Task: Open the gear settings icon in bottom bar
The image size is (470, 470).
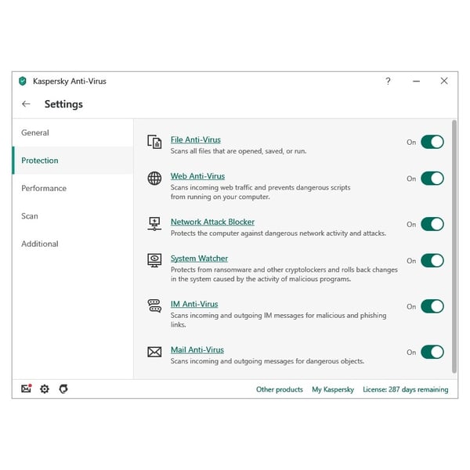Action: (x=45, y=389)
